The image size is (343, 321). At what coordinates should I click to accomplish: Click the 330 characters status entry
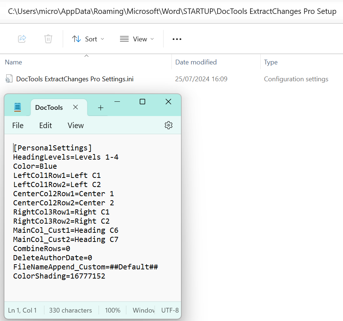[71, 310]
